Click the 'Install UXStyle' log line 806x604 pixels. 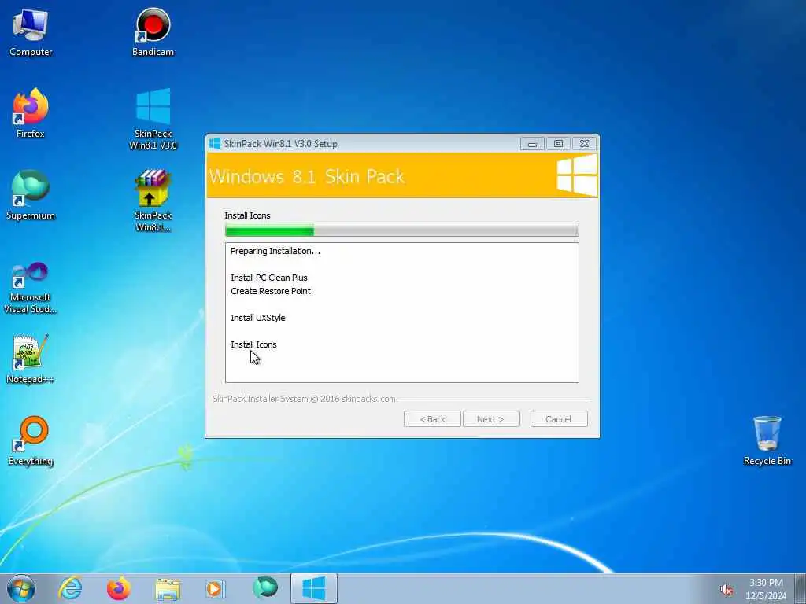tap(257, 318)
